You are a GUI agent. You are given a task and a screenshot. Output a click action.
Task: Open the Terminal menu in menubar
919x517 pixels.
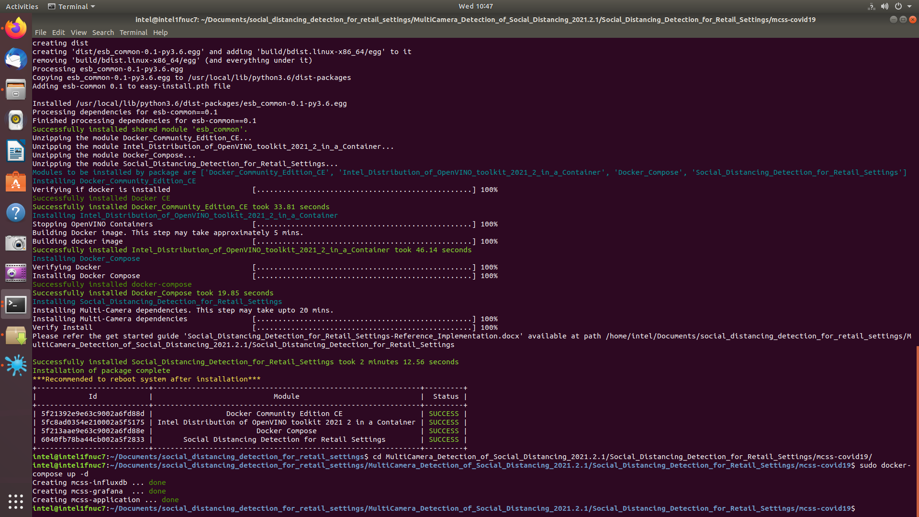pos(133,33)
